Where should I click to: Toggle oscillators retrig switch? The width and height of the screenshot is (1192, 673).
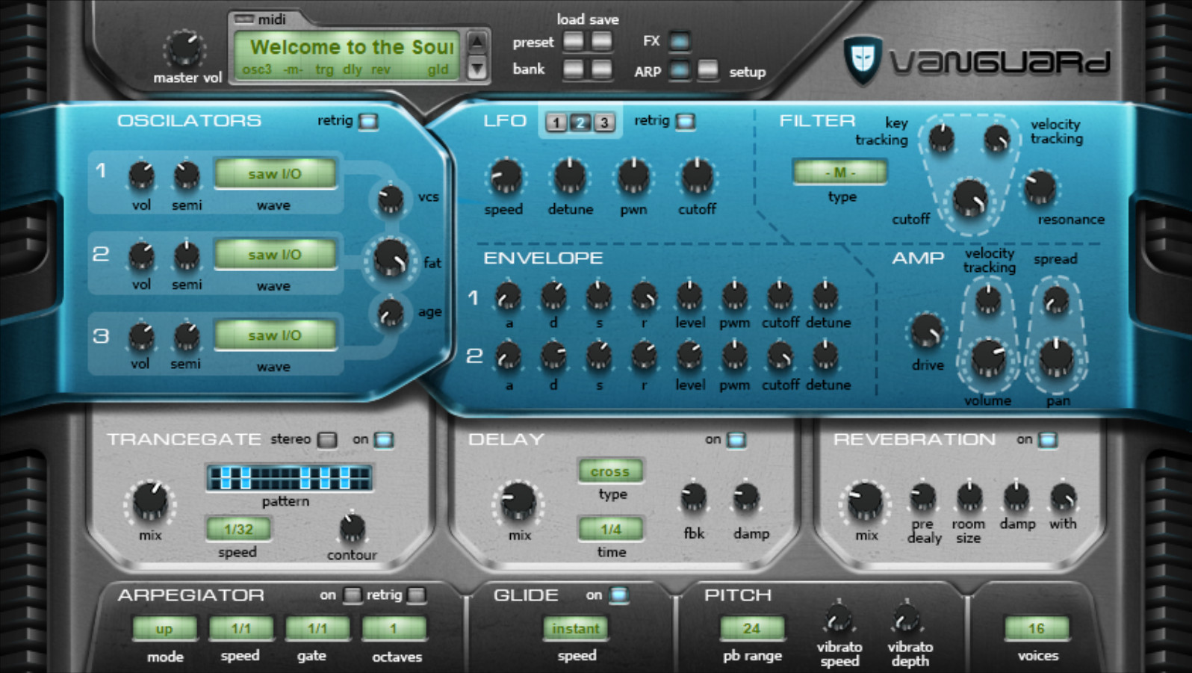pyautogui.click(x=368, y=121)
